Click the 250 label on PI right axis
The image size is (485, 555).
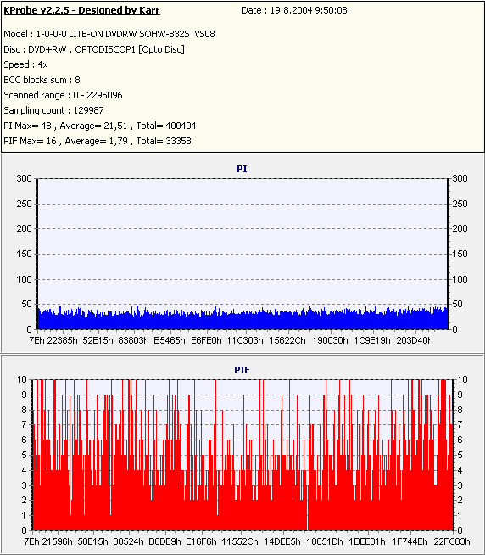460,204
